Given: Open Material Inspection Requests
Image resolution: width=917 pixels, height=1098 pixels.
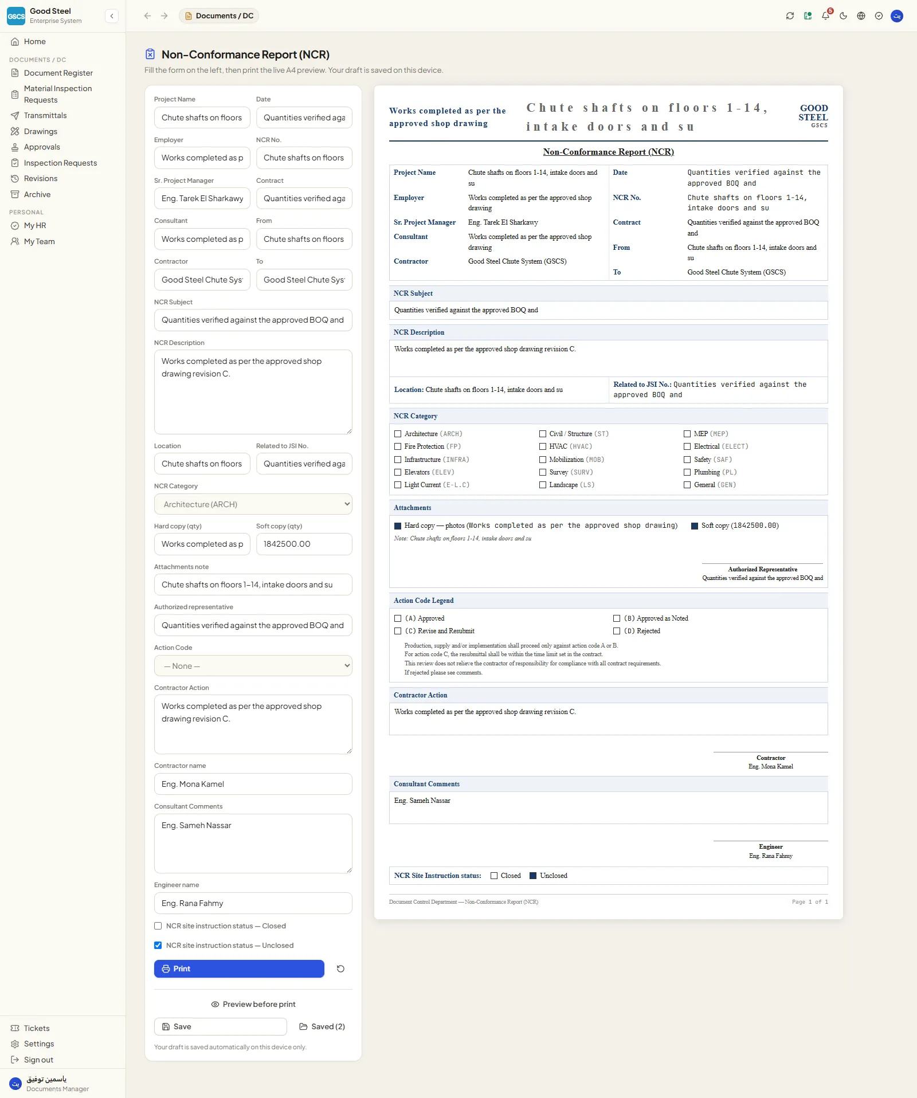Looking at the screenshot, I should coord(63,94).
